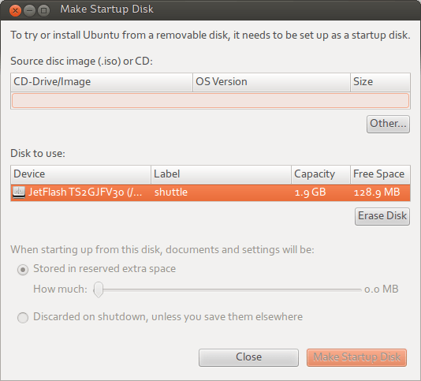The width and height of the screenshot is (421, 381).
Task: Sort disks by Label column header
Action: click(x=222, y=174)
